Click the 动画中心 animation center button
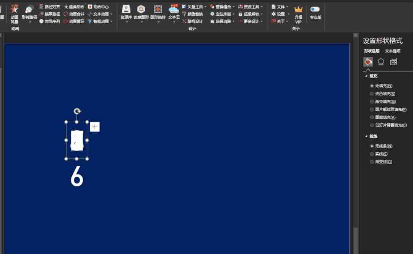The image size is (413, 254). coord(98,6)
